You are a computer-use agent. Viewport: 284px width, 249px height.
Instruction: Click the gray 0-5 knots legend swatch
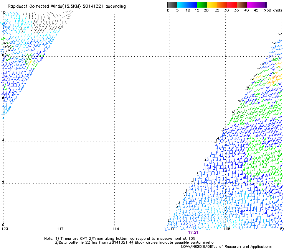point(172,5)
